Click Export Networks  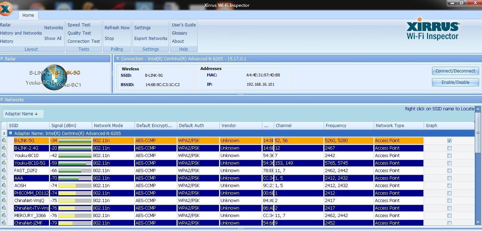[151, 39]
